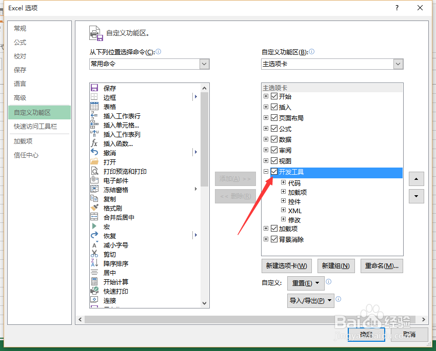
Task: Expand the XML group node
Action: (x=283, y=210)
